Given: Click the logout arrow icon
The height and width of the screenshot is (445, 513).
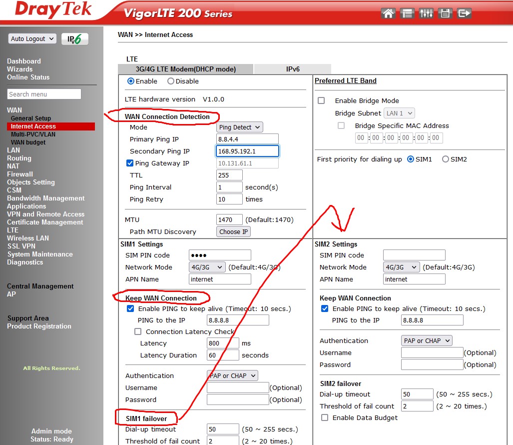Looking at the screenshot, I should pos(464,13).
